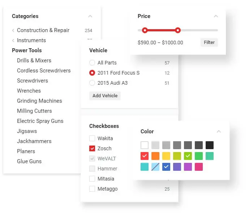
Task: Collapse the Price panel chevron
Action: (216, 16)
